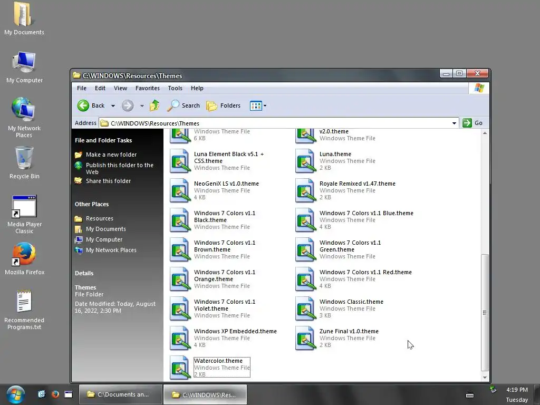The width and height of the screenshot is (540, 405).
Task: Select Windows 7 Colors v1.1 Orange.theme icon
Action: (180, 279)
